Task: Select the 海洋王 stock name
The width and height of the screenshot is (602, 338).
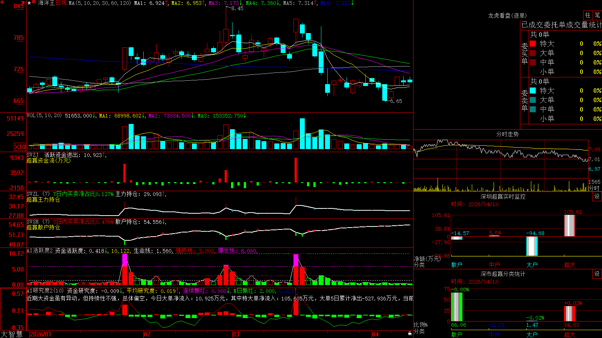Action: 46,3
